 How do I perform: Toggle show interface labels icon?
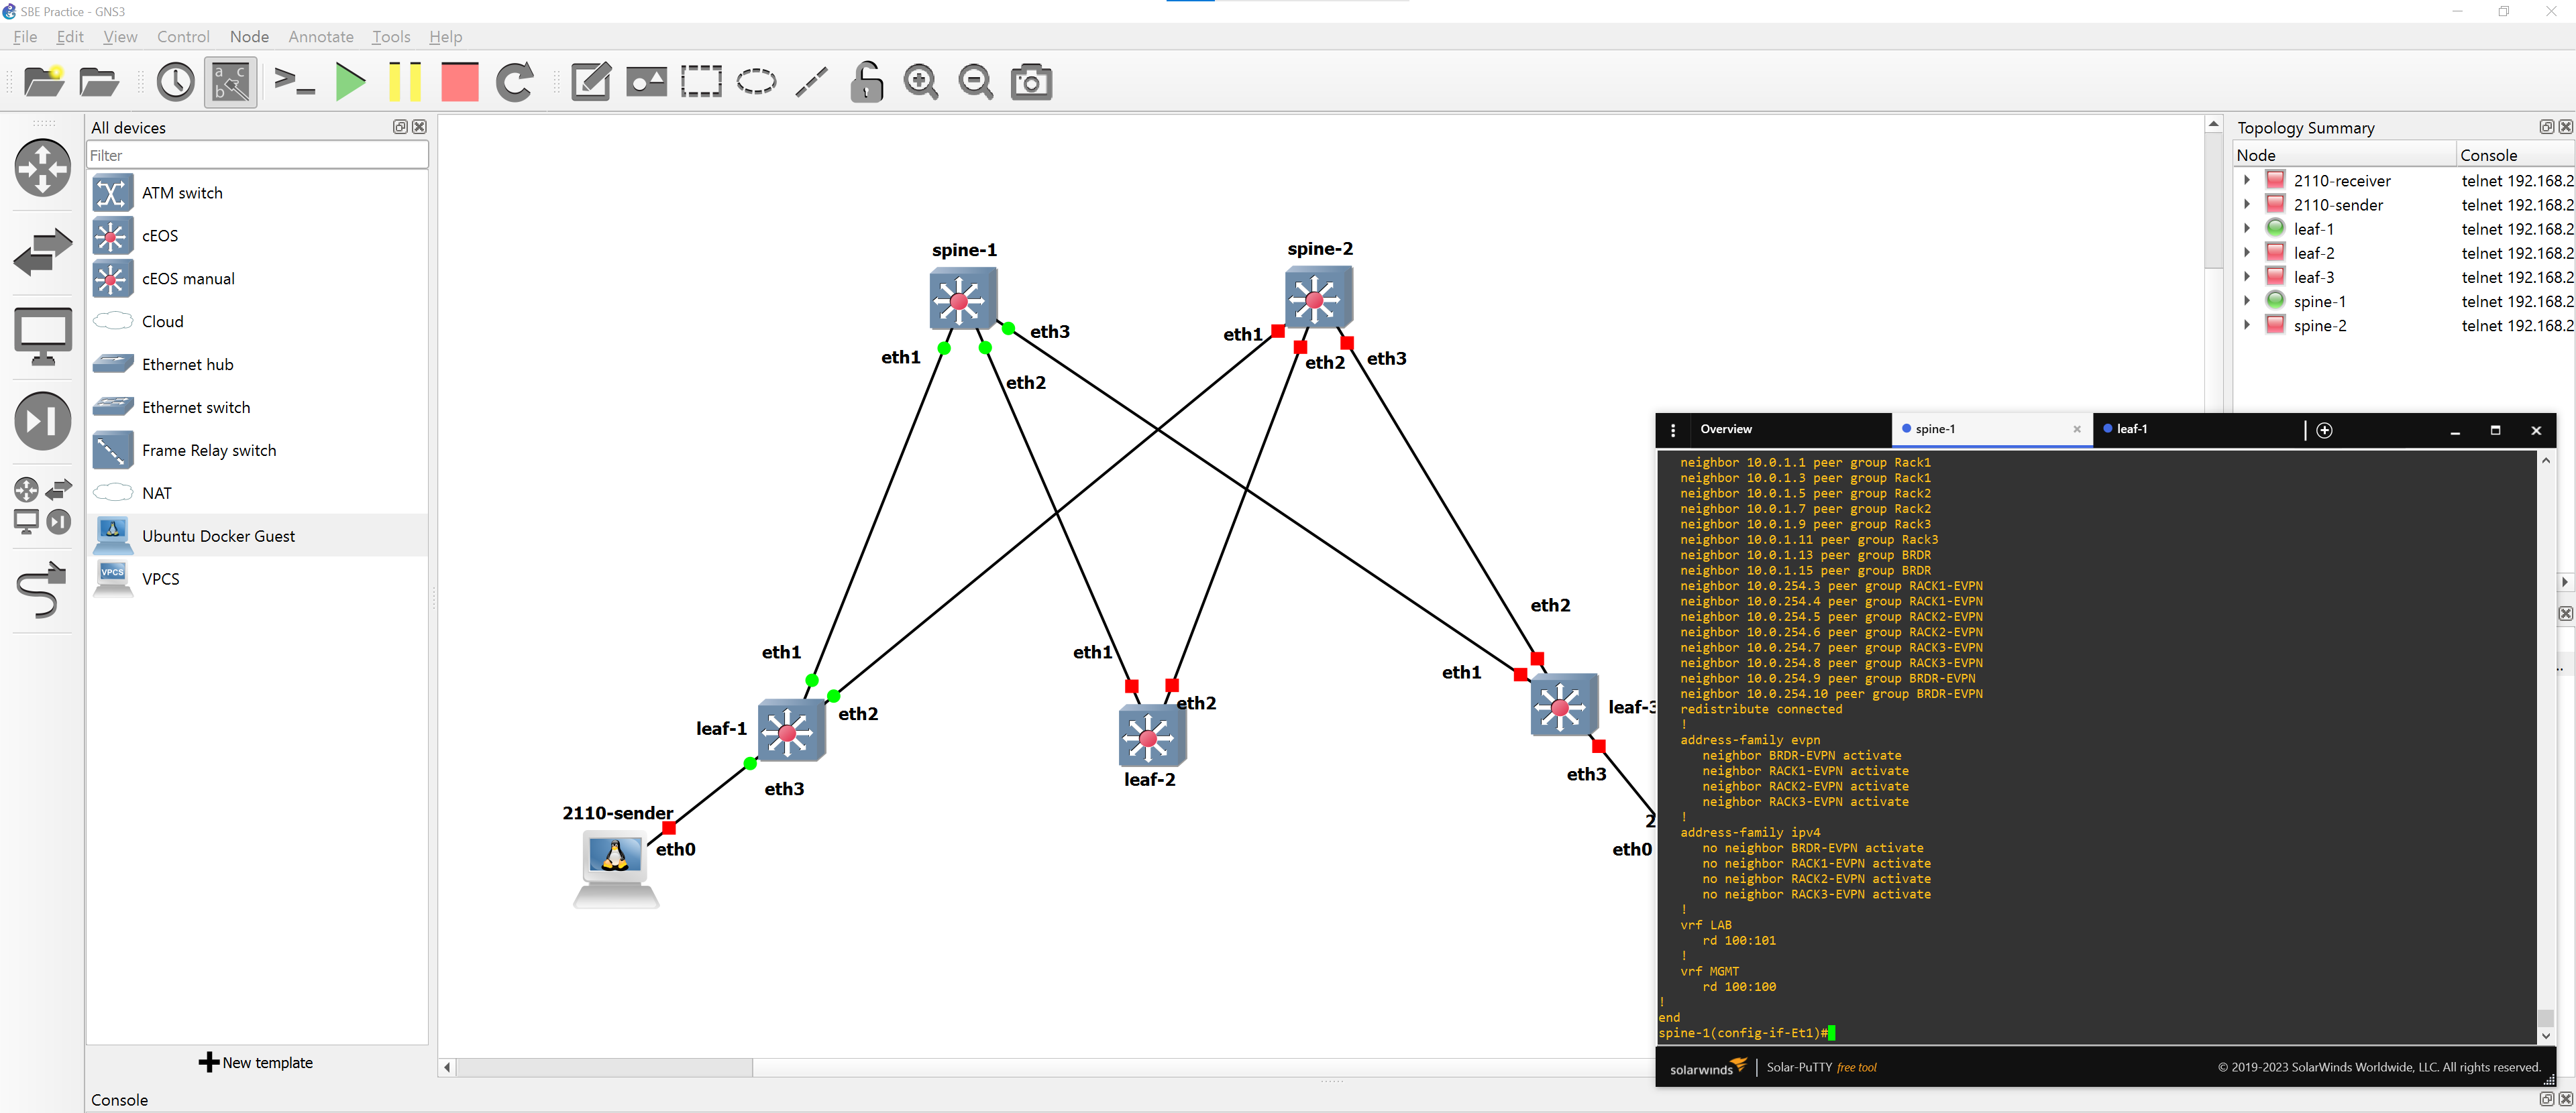coord(231,82)
